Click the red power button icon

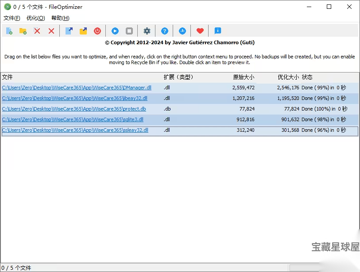click(97, 31)
